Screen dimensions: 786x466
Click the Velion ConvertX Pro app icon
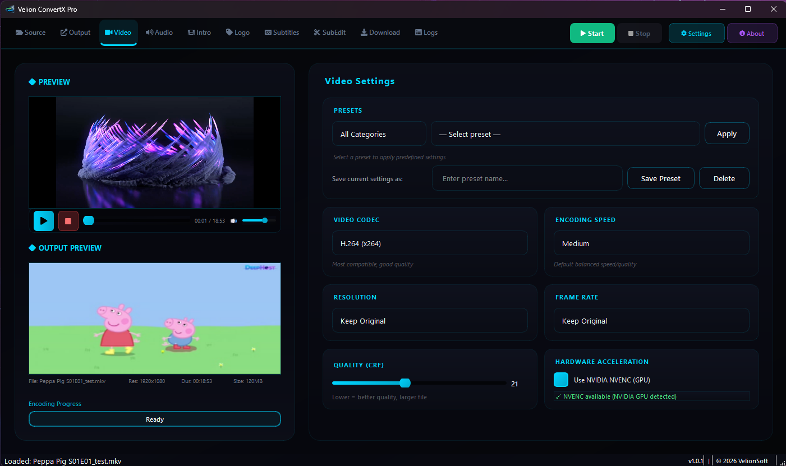pyautogui.click(x=10, y=9)
